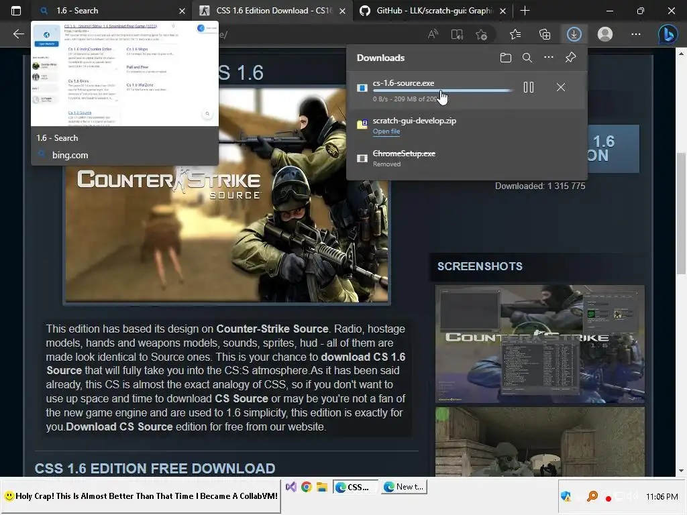
Task: Close the GitHub scratch-gui tab
Action: click(x=503, y=11)
